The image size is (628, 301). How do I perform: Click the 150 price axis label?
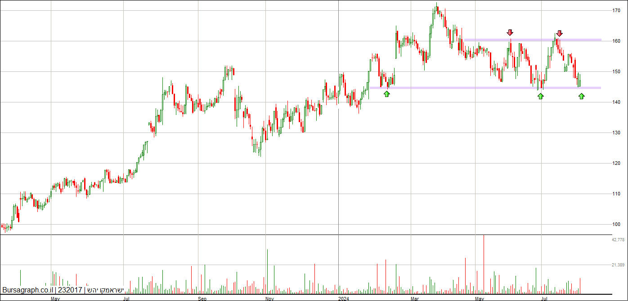616,71
